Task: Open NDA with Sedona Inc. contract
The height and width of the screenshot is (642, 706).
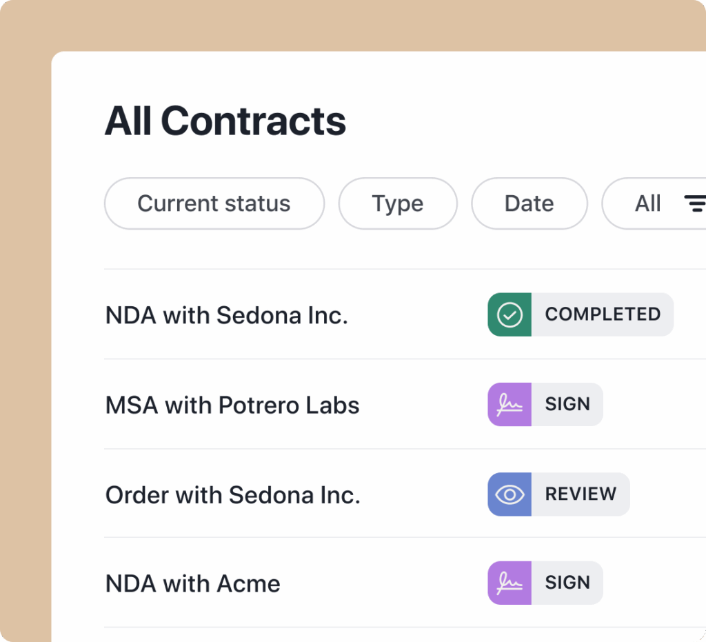Action: point(226,314)
